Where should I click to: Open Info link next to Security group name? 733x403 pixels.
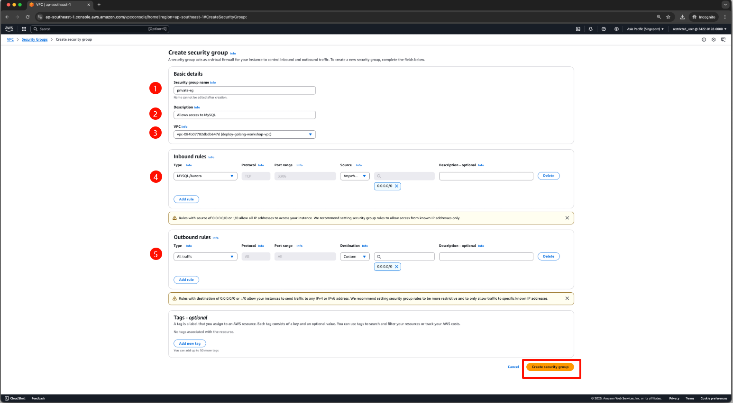coord(213,83)
